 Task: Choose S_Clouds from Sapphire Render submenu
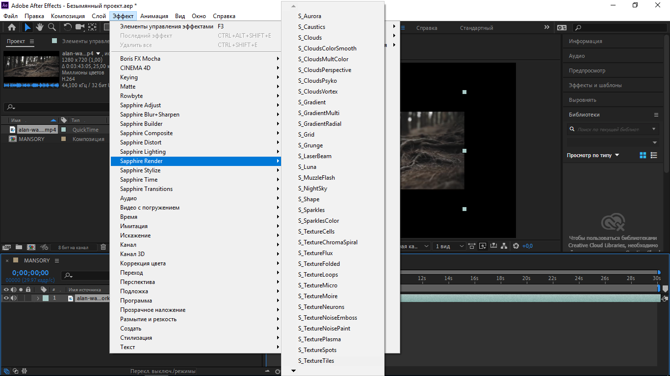tap(310, 38)
